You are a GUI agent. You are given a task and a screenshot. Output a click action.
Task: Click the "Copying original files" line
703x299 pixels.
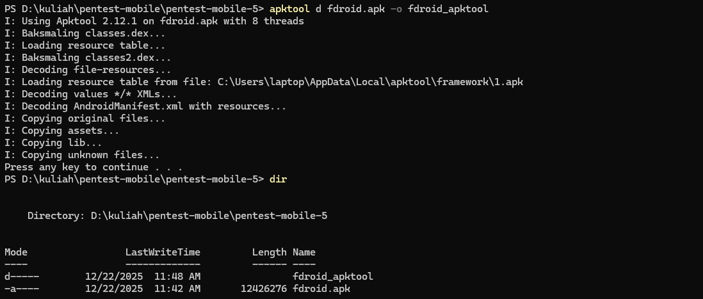point(85,118)
